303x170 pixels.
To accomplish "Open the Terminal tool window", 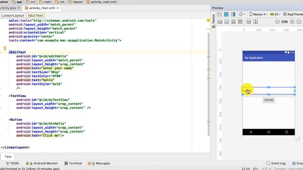I will pos(73,163).
